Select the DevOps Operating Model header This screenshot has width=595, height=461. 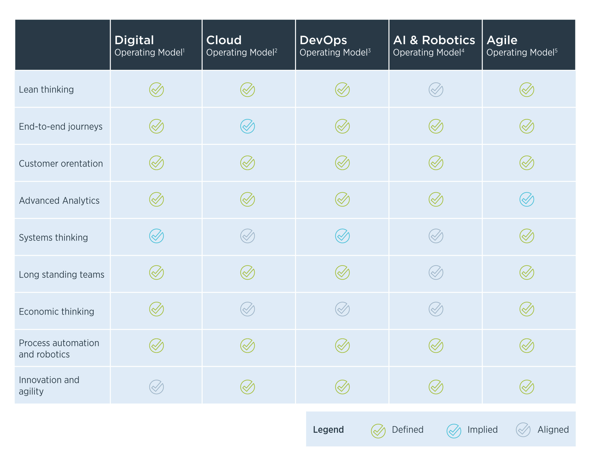[335, 46]
